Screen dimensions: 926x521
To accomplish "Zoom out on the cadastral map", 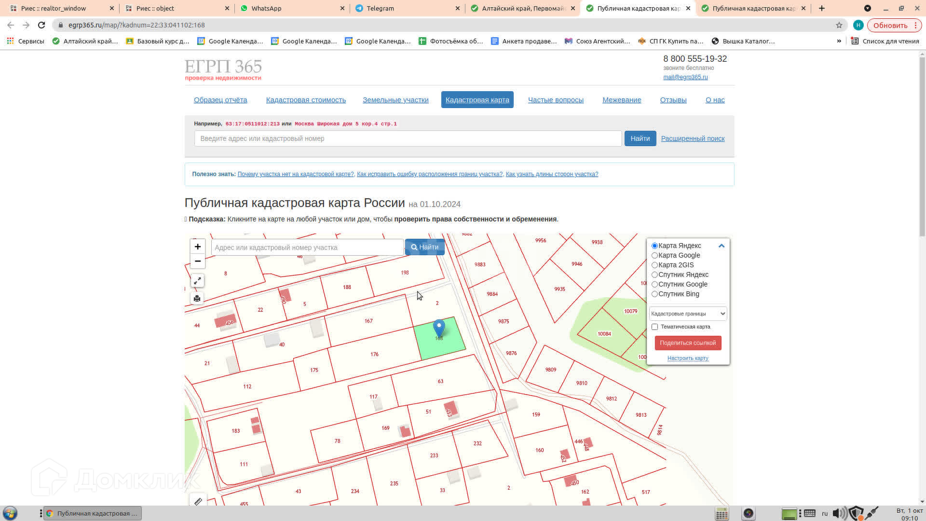I will tap(198, 261).
